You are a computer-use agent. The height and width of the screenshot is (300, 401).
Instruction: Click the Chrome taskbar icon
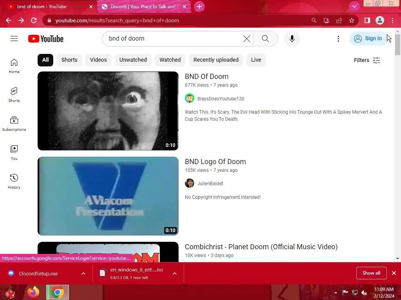[x=58, y=292]
